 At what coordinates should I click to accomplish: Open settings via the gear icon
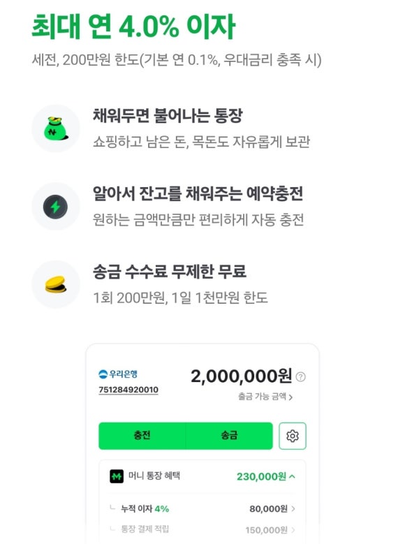[292, 436]
